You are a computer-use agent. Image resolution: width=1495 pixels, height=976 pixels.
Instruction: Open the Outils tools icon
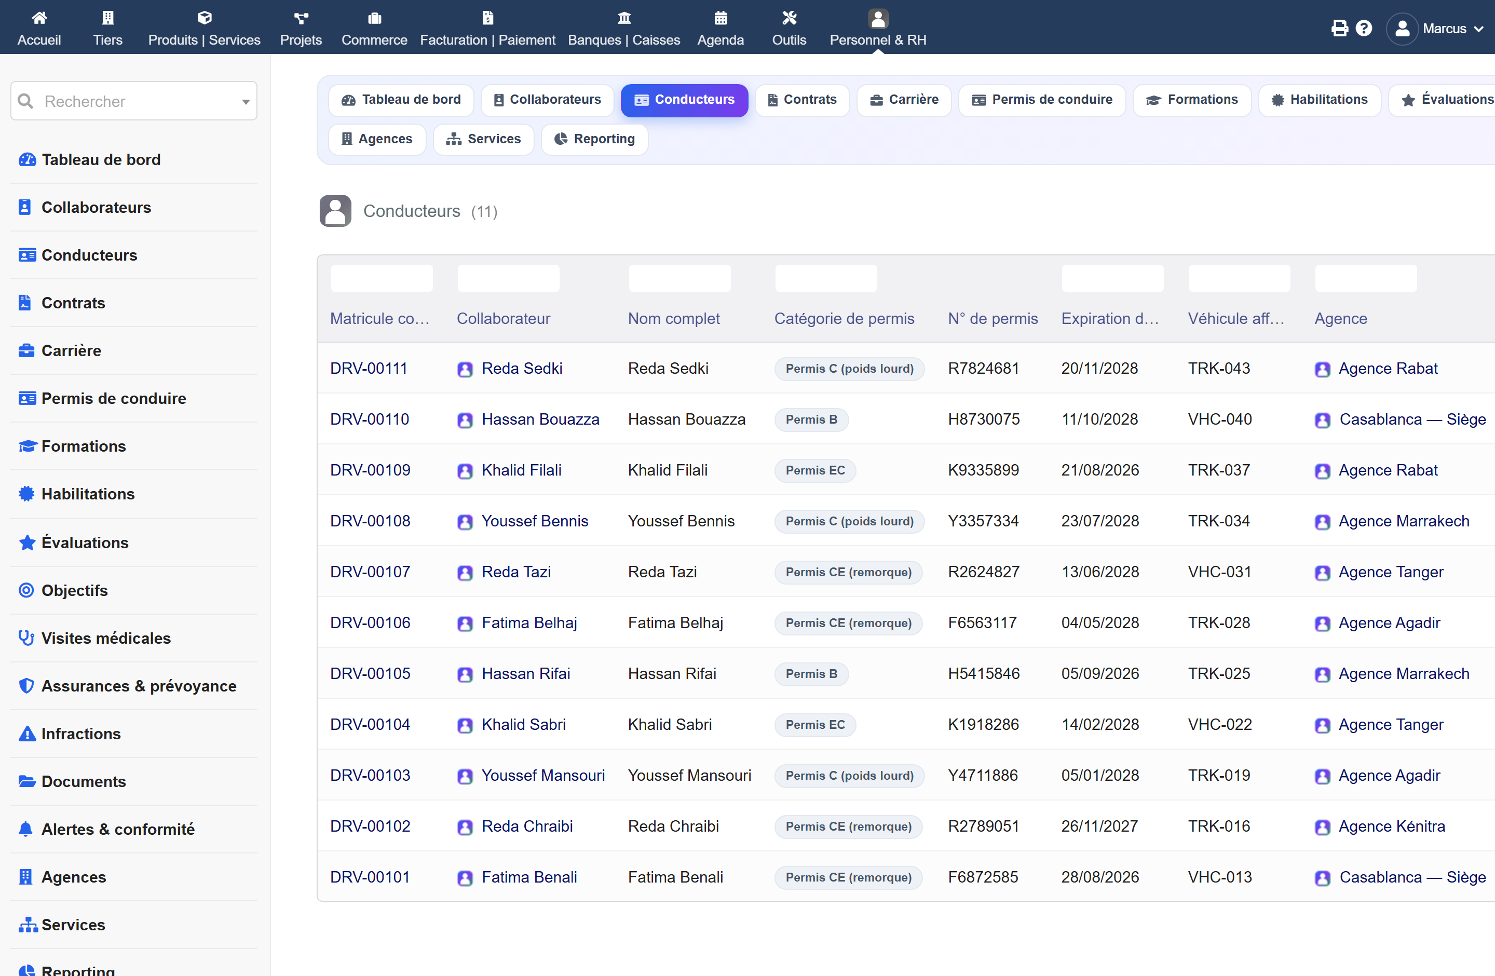coord(789,18)
